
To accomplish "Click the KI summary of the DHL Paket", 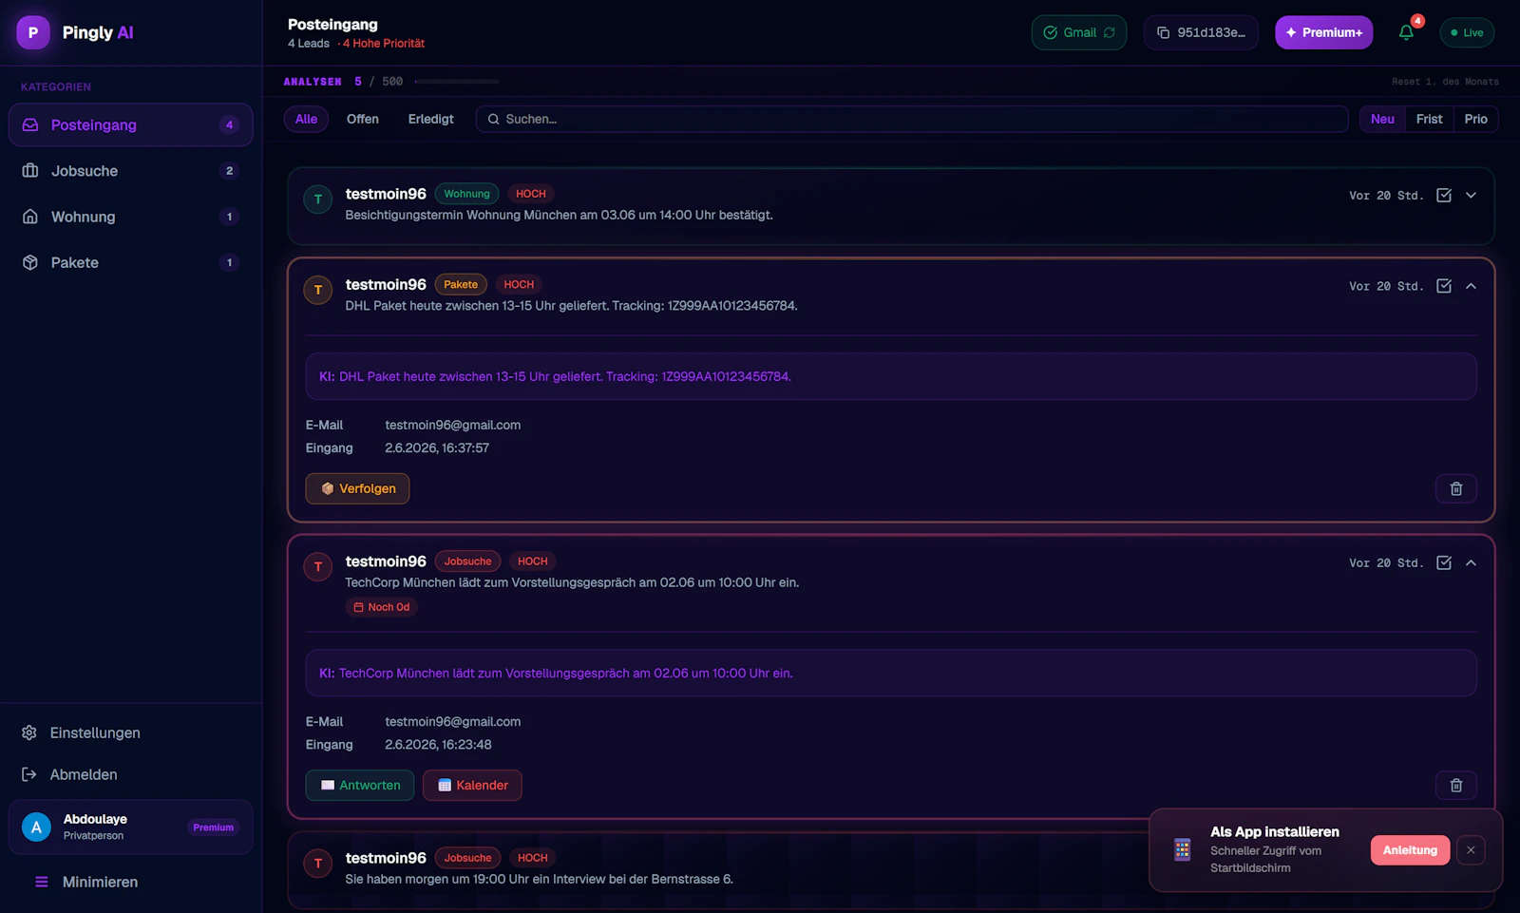I will pyautogui.click(x=891, y=376).
